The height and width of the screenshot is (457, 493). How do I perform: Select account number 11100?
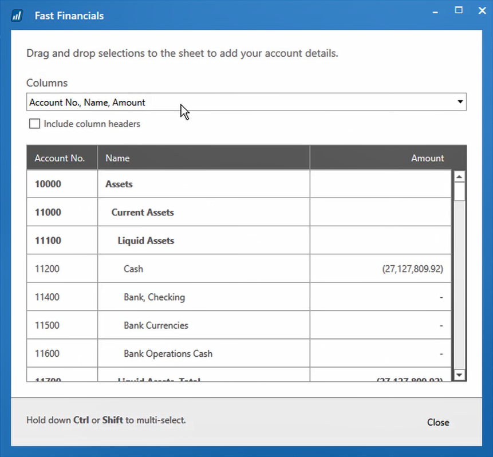pyautogui.click(x=48, y=241)
